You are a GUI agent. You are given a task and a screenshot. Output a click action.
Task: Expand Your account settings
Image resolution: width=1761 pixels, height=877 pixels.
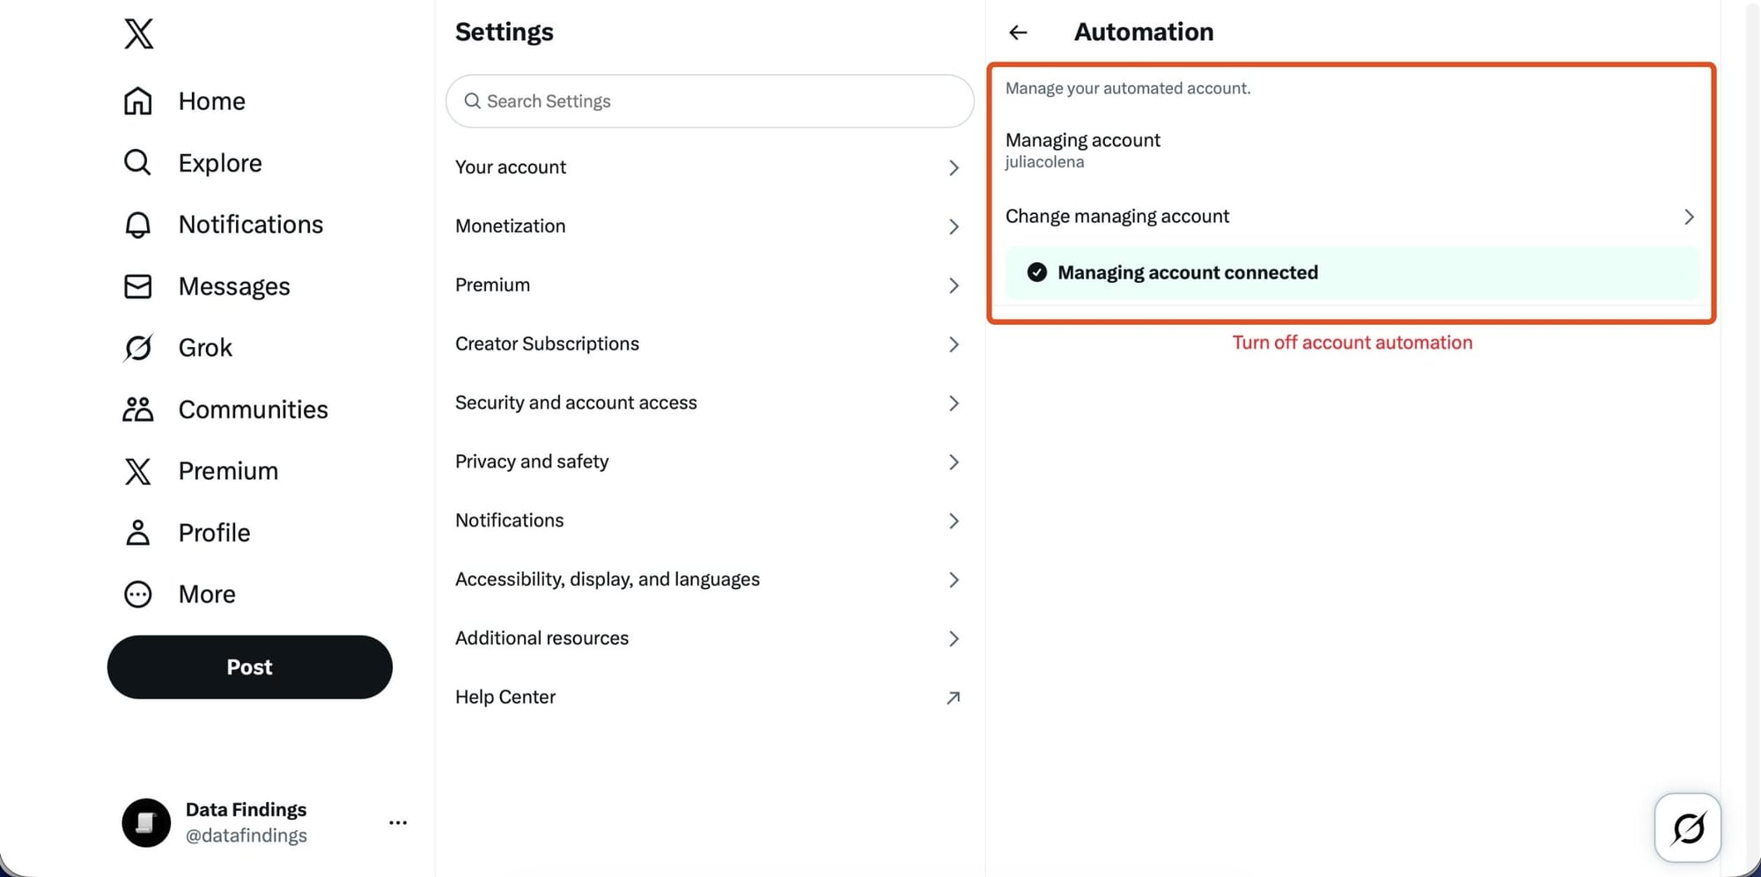pyautogui.click(x=709, y=167)
